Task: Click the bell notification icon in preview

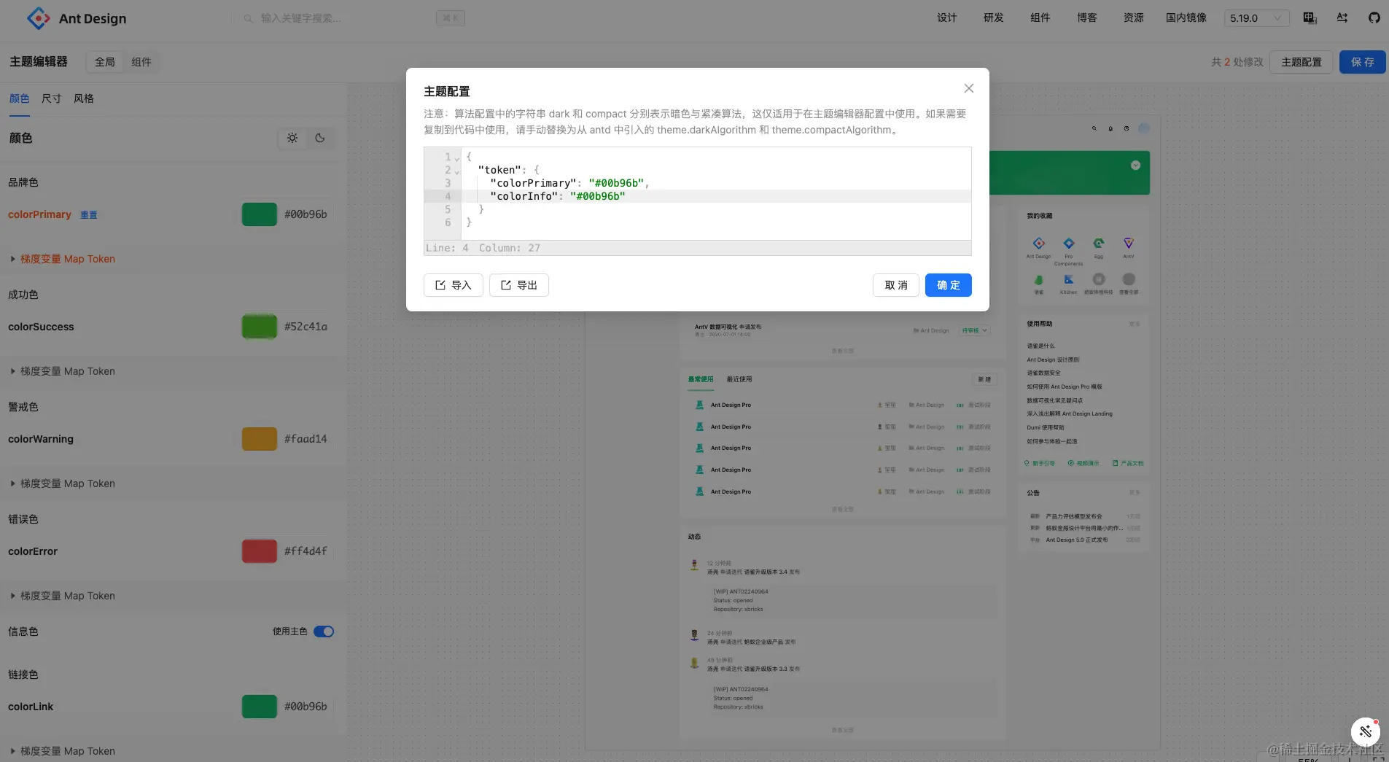Action: (1110, 128)
